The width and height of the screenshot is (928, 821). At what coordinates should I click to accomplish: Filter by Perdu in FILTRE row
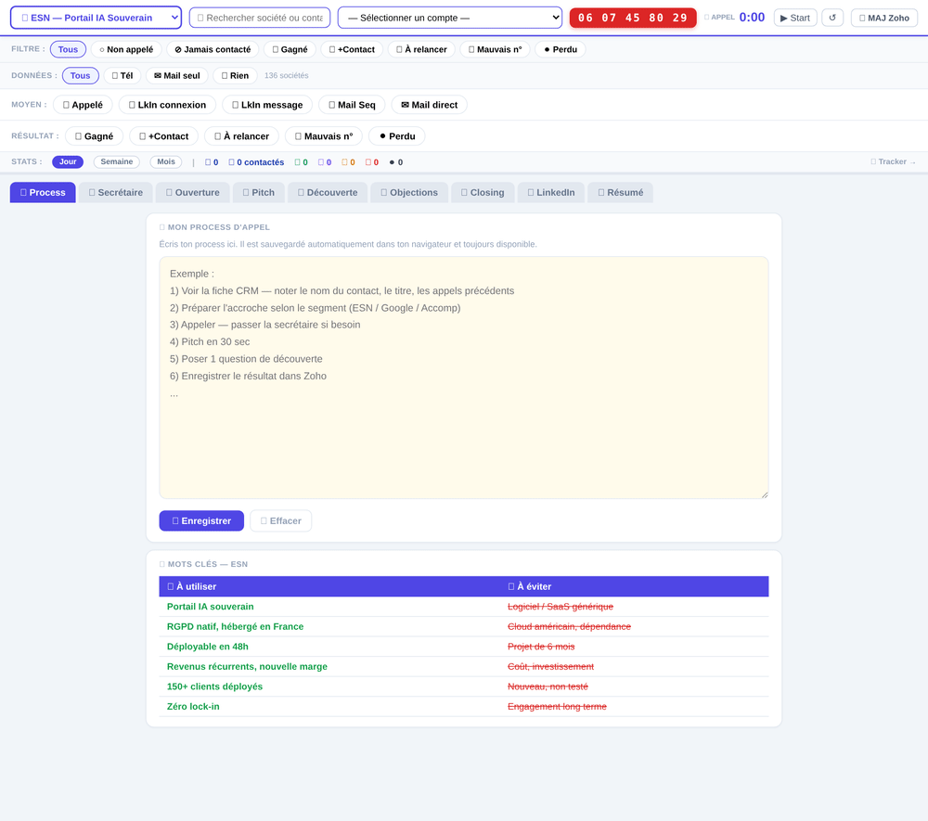coord(560,49)
